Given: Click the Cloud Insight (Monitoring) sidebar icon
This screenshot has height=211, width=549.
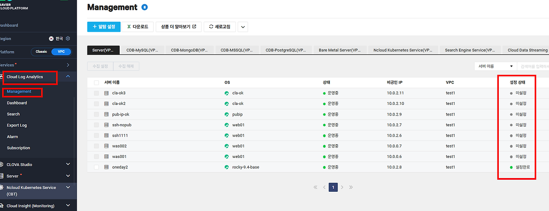Looking at the screenshot, I should click(2, 206).
